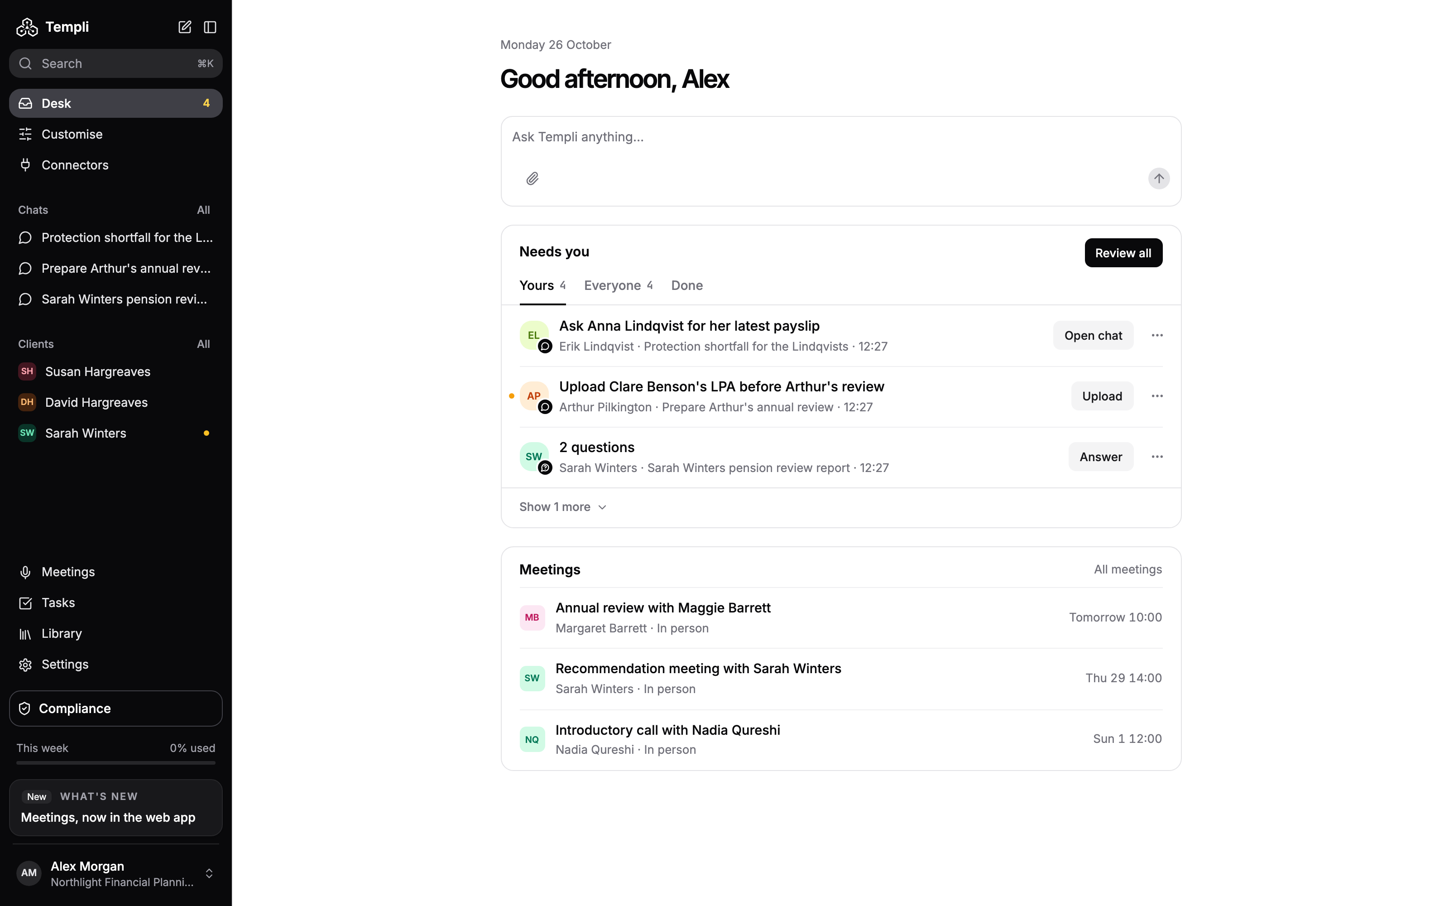Collapse the sidebar with the panel icon

210,27
